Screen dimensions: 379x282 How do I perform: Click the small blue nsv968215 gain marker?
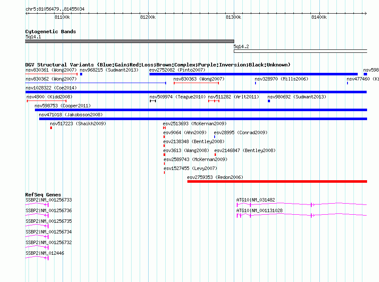click(x=81, y=74)
